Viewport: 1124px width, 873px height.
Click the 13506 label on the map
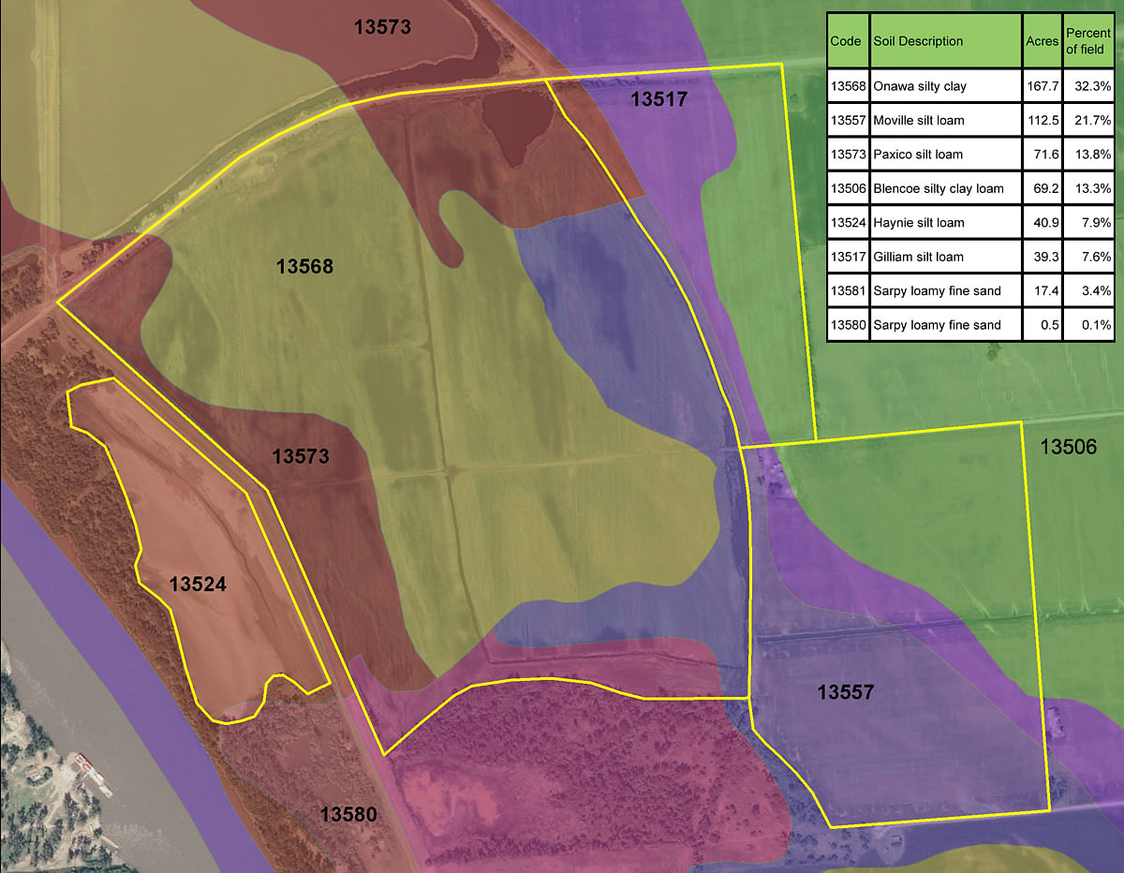pyautogui.click(x=1069, y=448)
